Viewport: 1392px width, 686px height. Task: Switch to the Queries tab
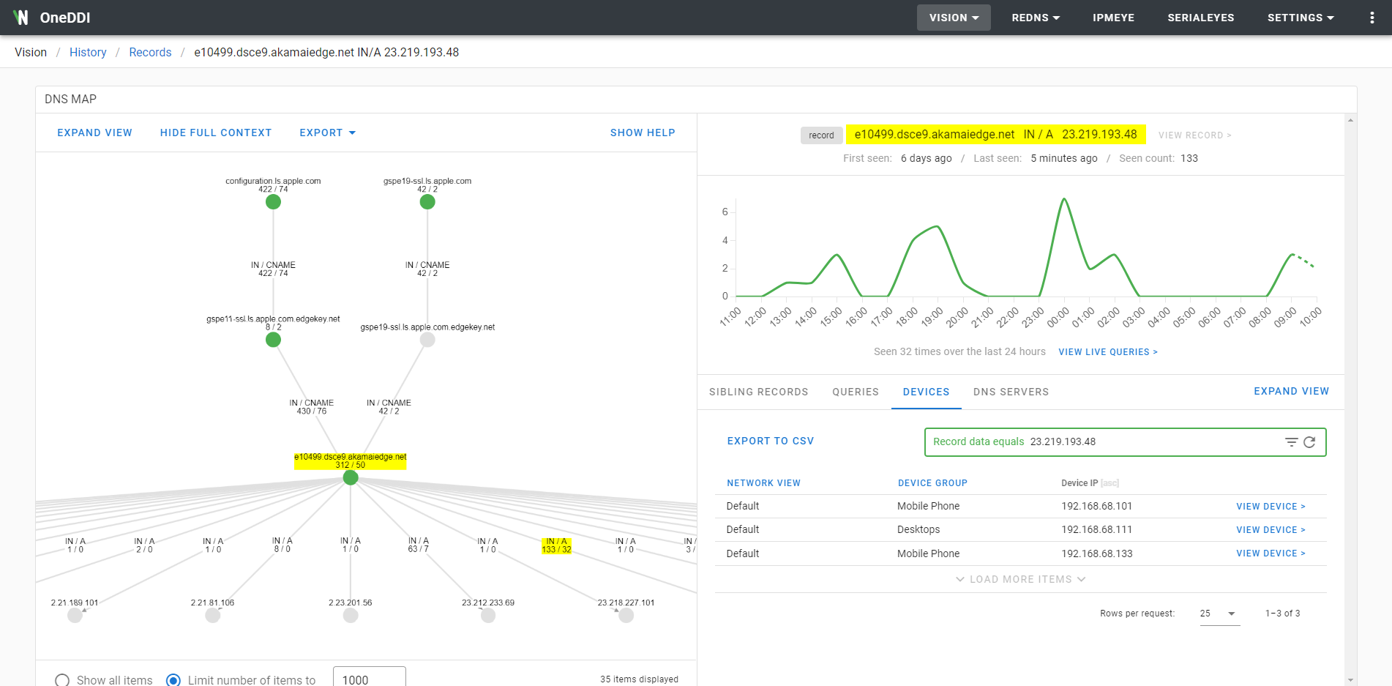tap(855, 392)
